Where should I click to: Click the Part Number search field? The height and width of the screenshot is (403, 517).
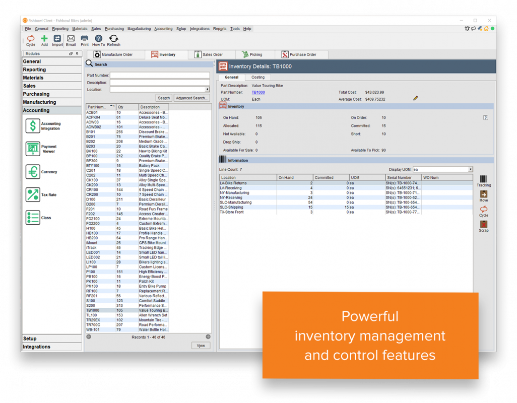point(160,75)
